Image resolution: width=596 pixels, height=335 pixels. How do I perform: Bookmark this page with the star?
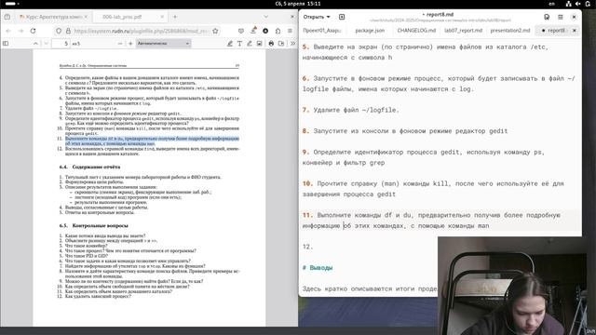[x=215, y=31]
